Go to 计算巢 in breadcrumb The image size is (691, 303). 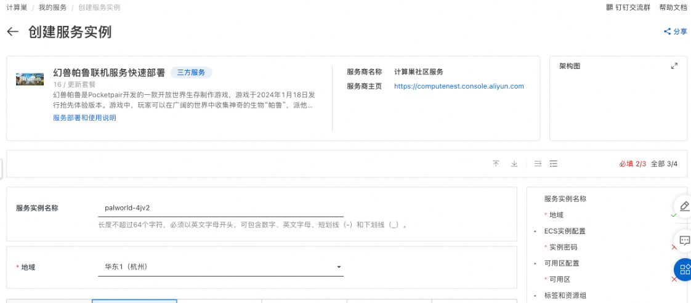[x=17, y=7]
